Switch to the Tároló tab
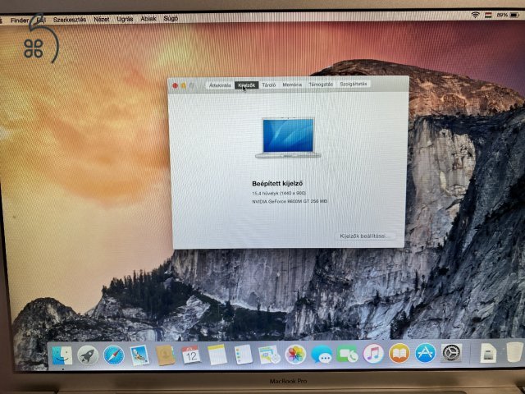The height and width of the screenshot is (394, 525). pos(268,85)
